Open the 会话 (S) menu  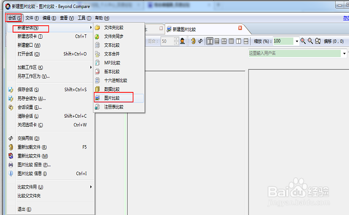click(14, 18)
